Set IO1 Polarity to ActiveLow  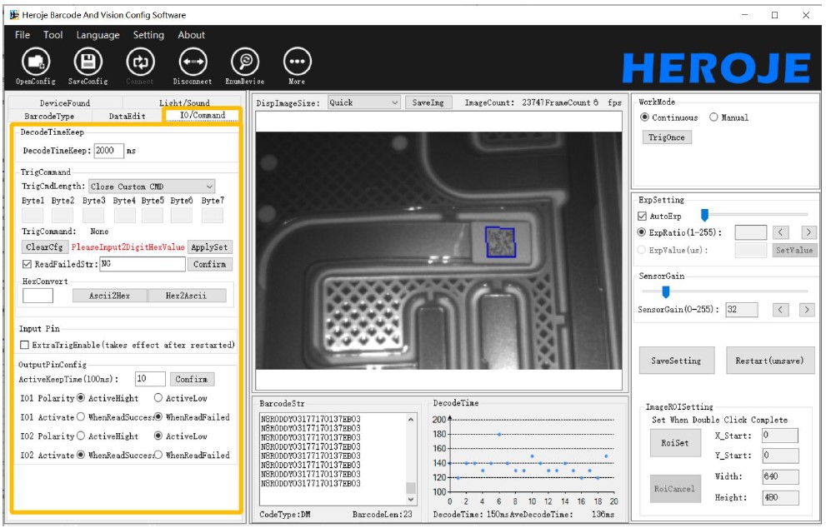158,398
